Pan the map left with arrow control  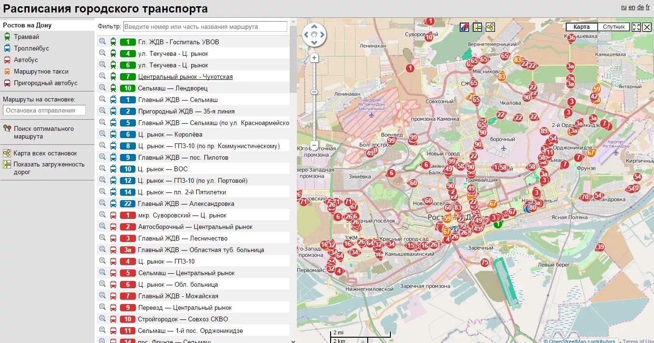coord(306,35)
